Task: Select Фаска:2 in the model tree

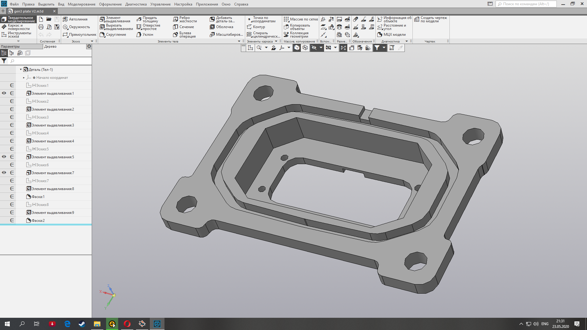Action: point(38,220)
